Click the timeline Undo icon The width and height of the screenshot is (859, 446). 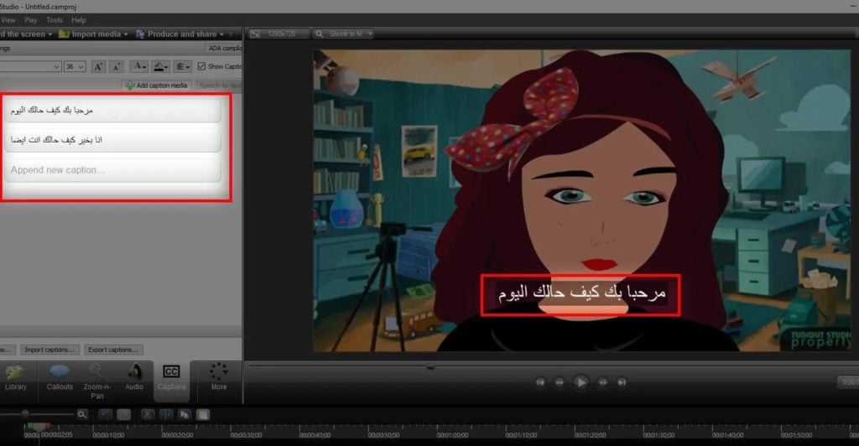106,415
